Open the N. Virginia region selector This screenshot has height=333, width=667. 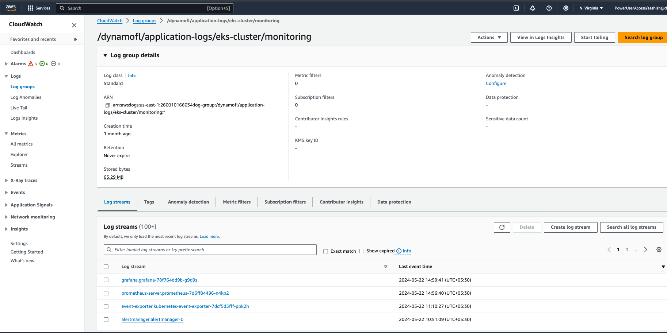pyautogui.click(x=591, y=8)
